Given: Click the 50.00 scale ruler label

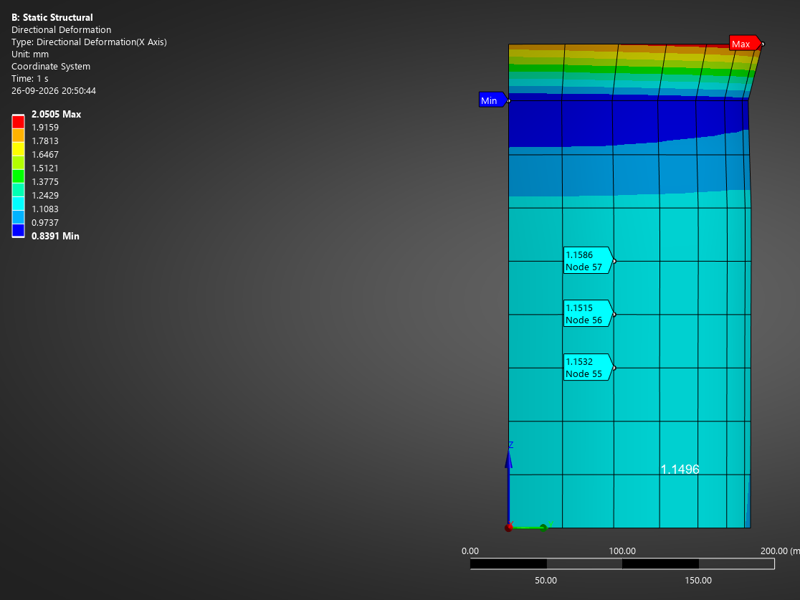Looking at the screenshot, I should 546,580.
